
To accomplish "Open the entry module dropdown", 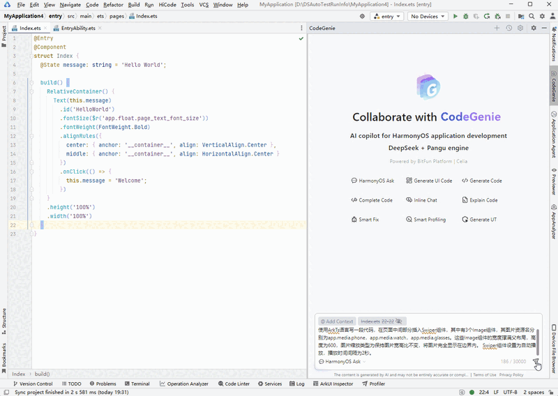I will click(386, 16).
